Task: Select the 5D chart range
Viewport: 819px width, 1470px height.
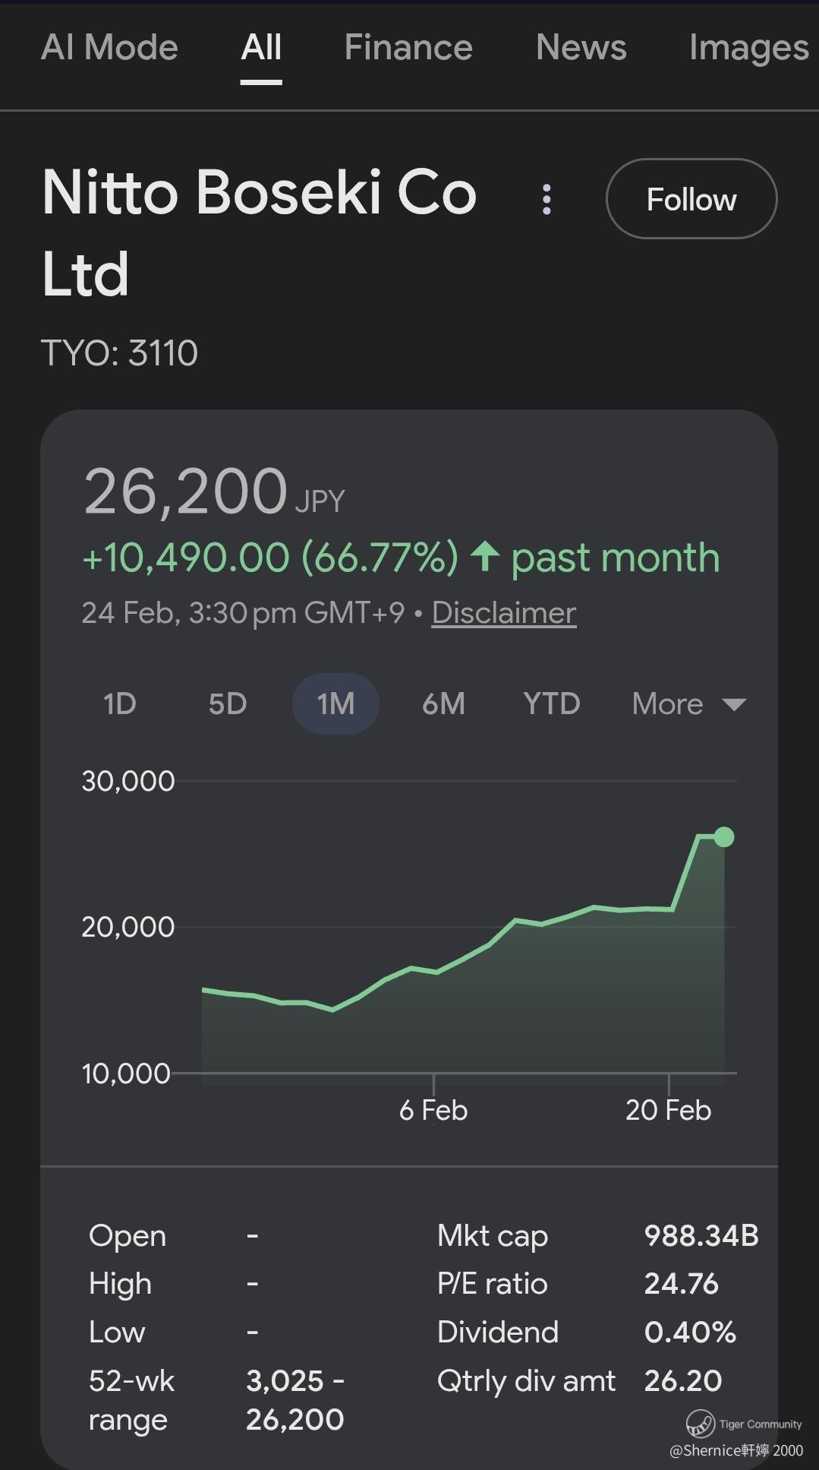Action: (228, 703)
